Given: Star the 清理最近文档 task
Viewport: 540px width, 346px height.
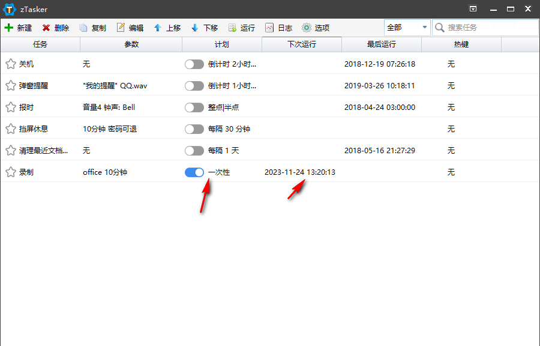Looking at the screenshot, I should point(11,150).
